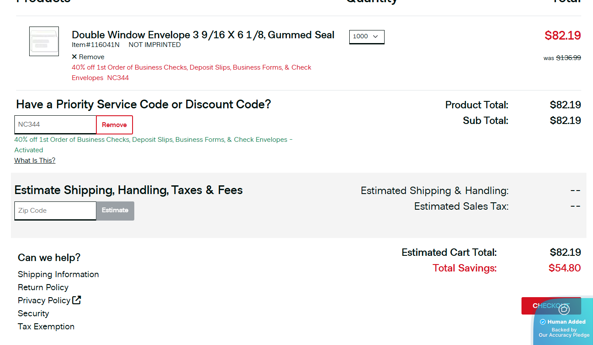Visit the Privacy Policy link
This screenshot has width=593, height=345.
pyautogui.click(x=44, y=300)
